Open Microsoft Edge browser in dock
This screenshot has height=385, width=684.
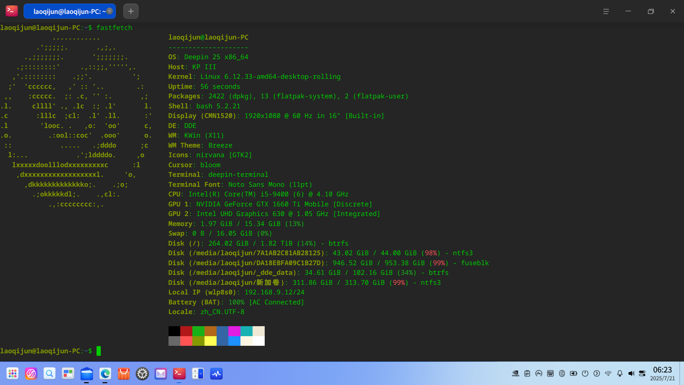click(x=105, y=374)
